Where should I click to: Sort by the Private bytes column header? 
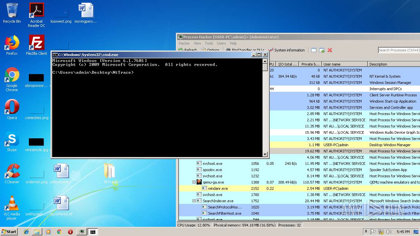[x=310, y=64]
